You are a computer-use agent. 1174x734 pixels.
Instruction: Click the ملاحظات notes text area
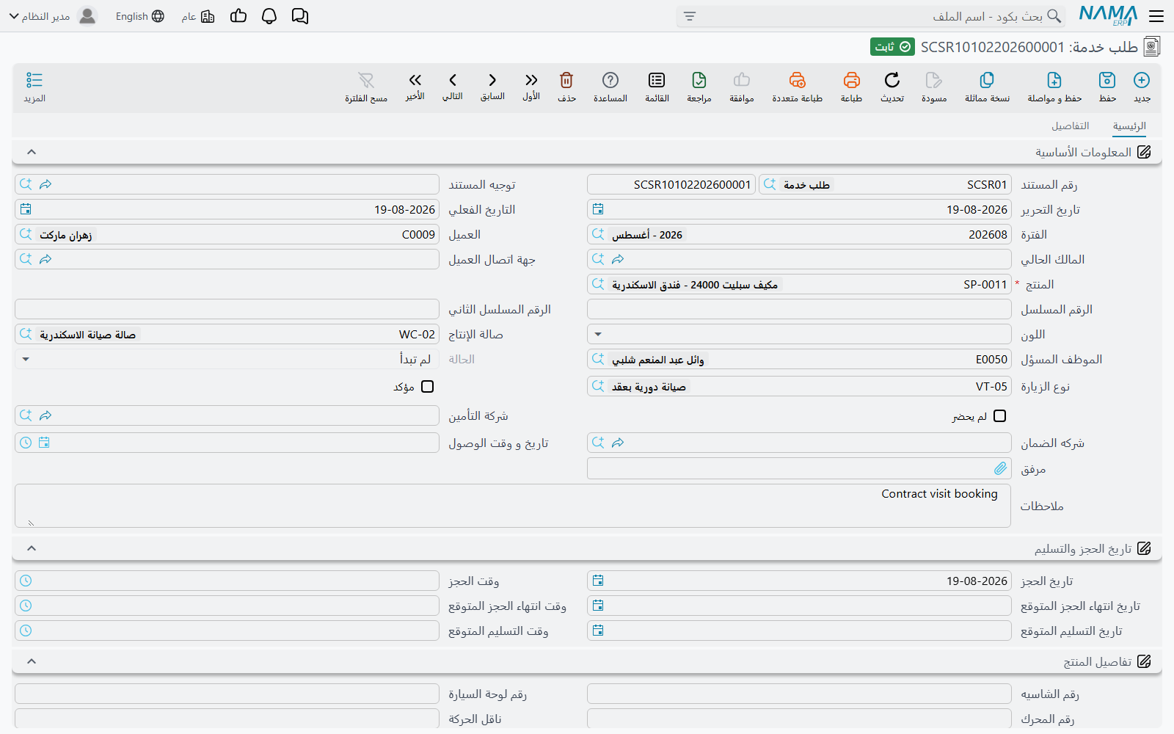tap(513, 506)
